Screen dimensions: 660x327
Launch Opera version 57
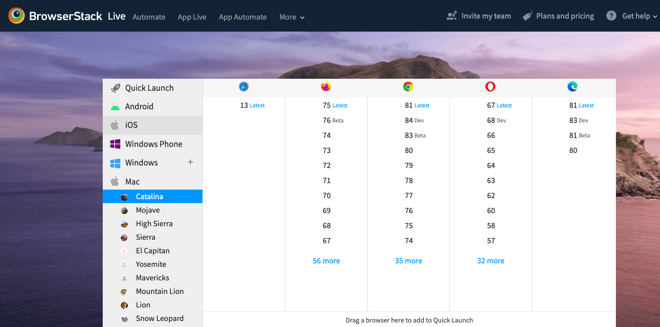(491, 241)
